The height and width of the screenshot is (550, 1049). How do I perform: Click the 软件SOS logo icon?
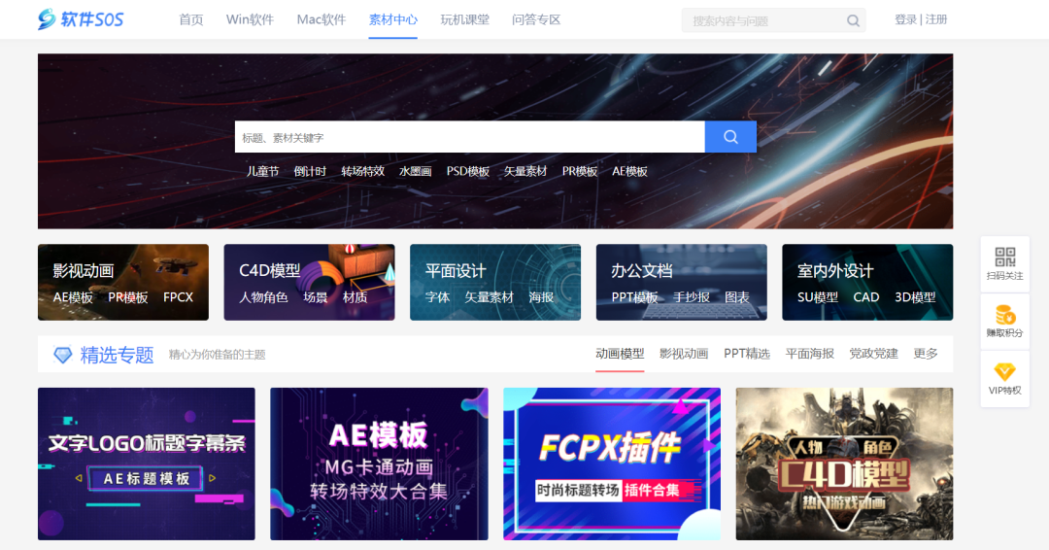[x=48, y=19]
